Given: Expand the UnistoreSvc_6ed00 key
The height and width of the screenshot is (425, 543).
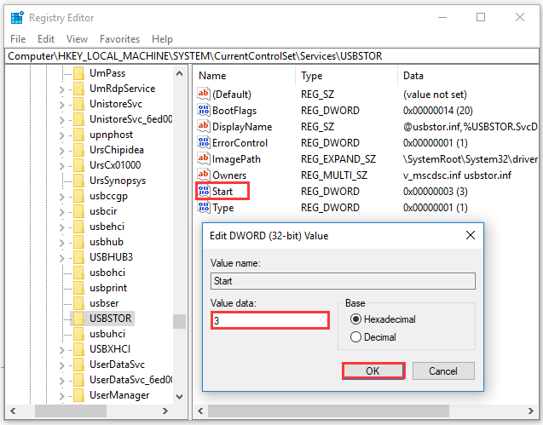Looking at the screenshot, I should click(61, 120).
